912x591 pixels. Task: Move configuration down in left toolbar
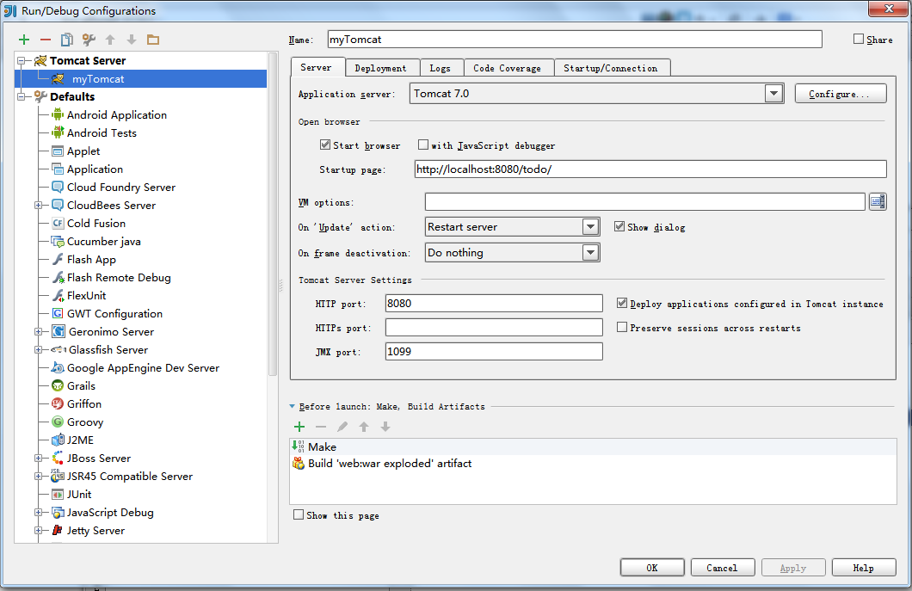132,40
